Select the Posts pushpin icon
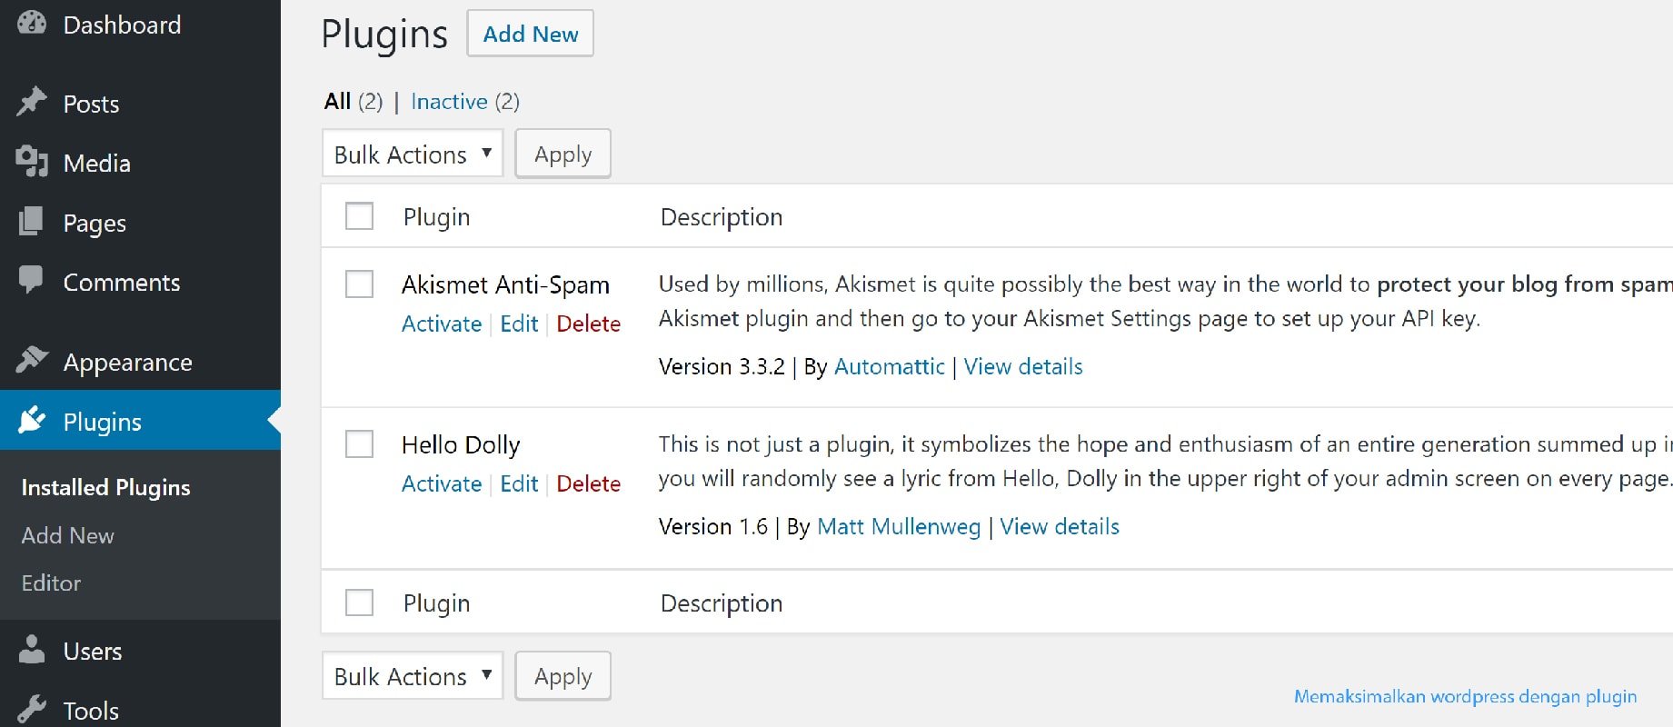 pos(32,102)
